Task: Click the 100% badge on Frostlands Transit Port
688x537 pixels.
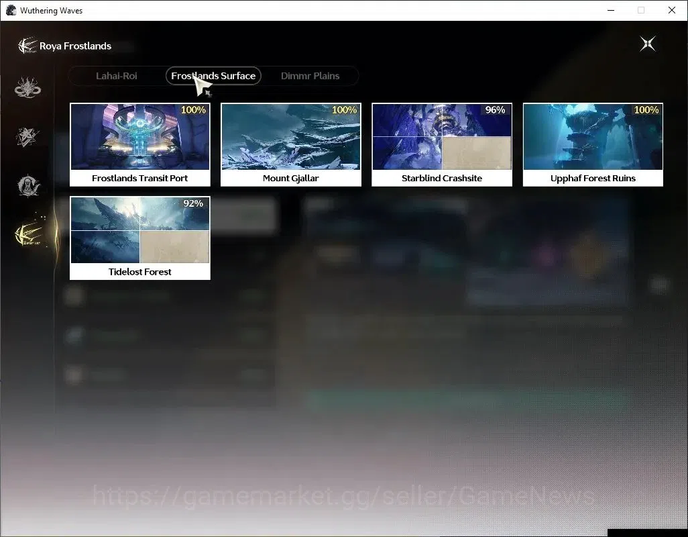Action: click(x=193, y=110)
